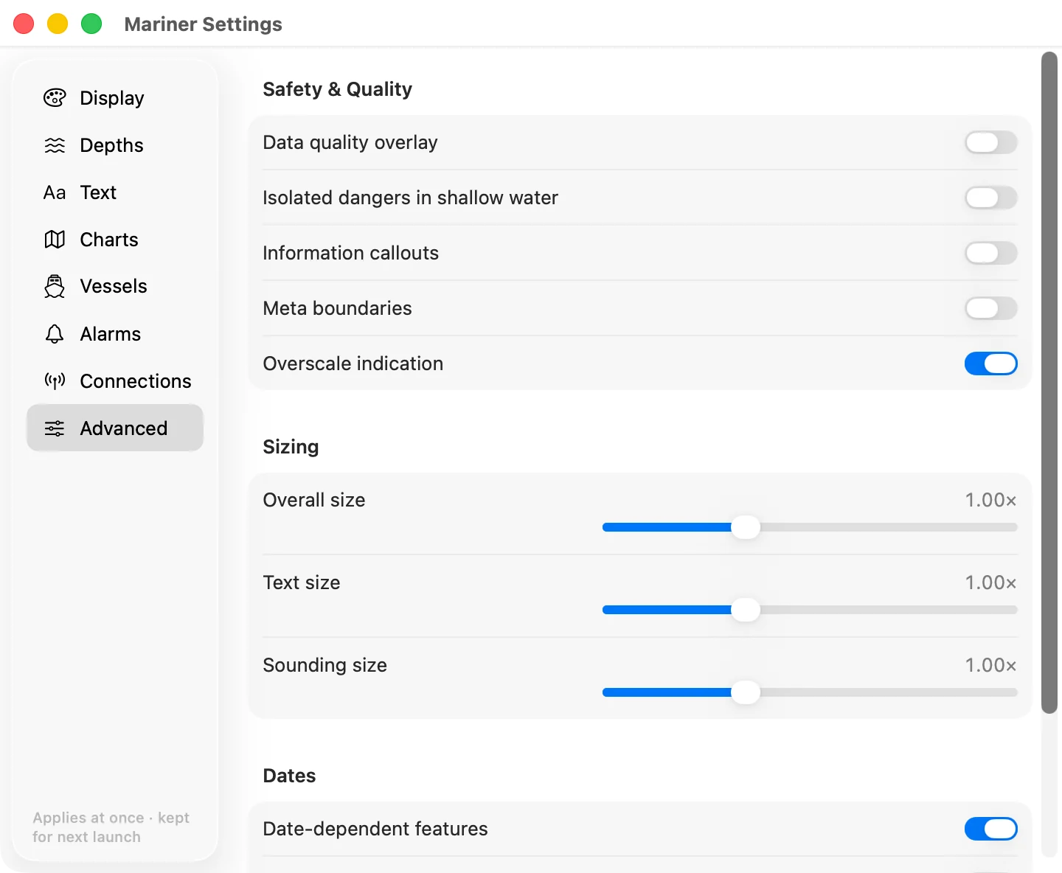Click the Depths waves icon

[55, 145]
